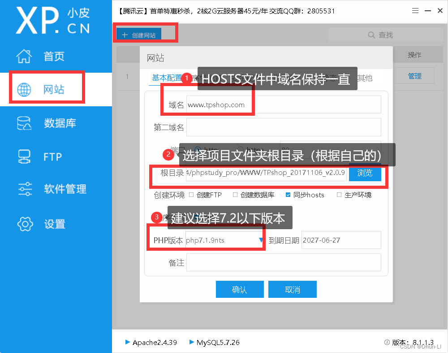Click the plus icon of 创建网站
Viewport: 448px width, 353px height.
pyautogui.click(x=125, y=35)
